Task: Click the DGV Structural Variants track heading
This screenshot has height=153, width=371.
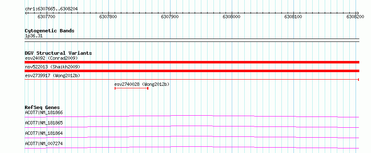Action: point(58,53)
